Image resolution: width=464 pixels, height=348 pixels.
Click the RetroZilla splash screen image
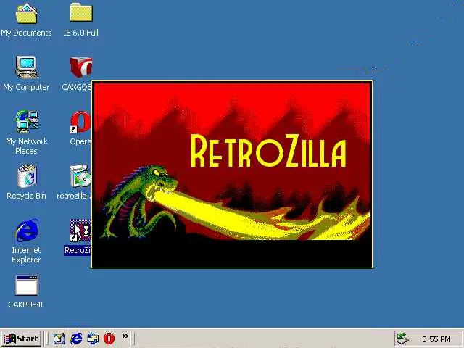click(232, 175)
